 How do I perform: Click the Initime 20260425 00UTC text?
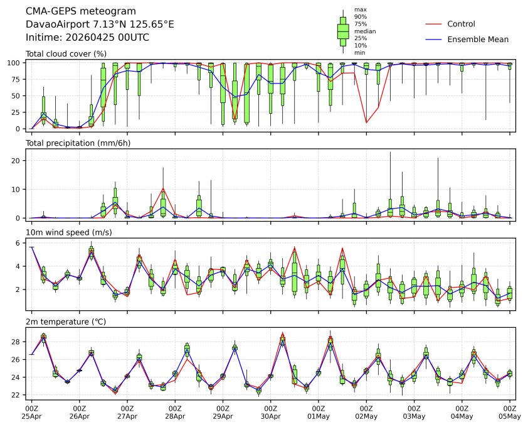point(87,37)
